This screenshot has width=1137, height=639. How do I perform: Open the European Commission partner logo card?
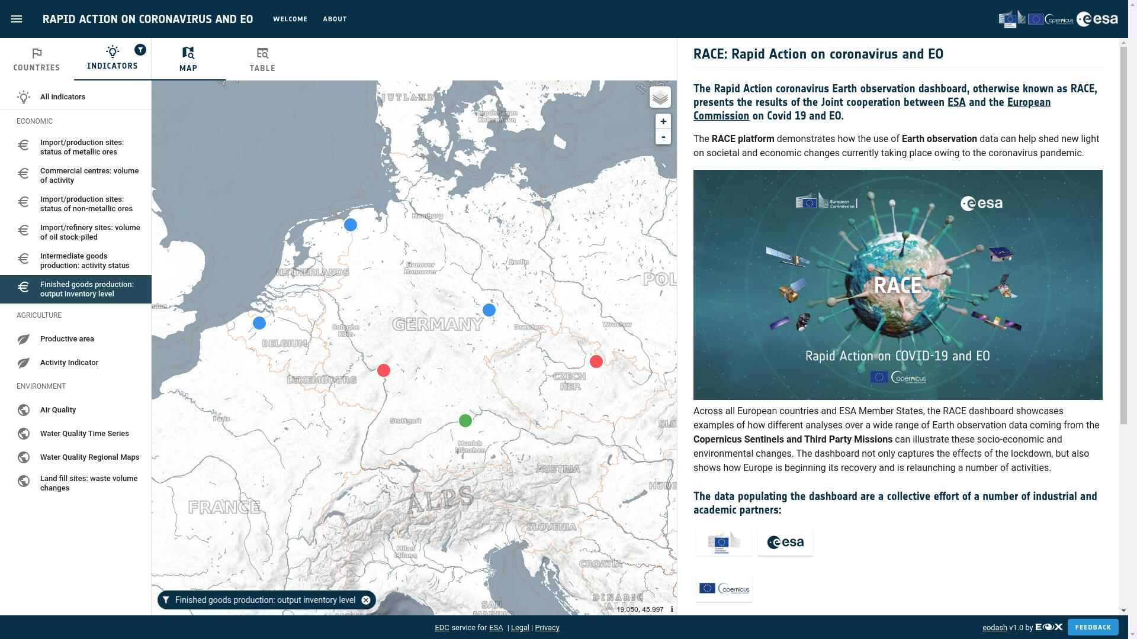tap(724, 543)
